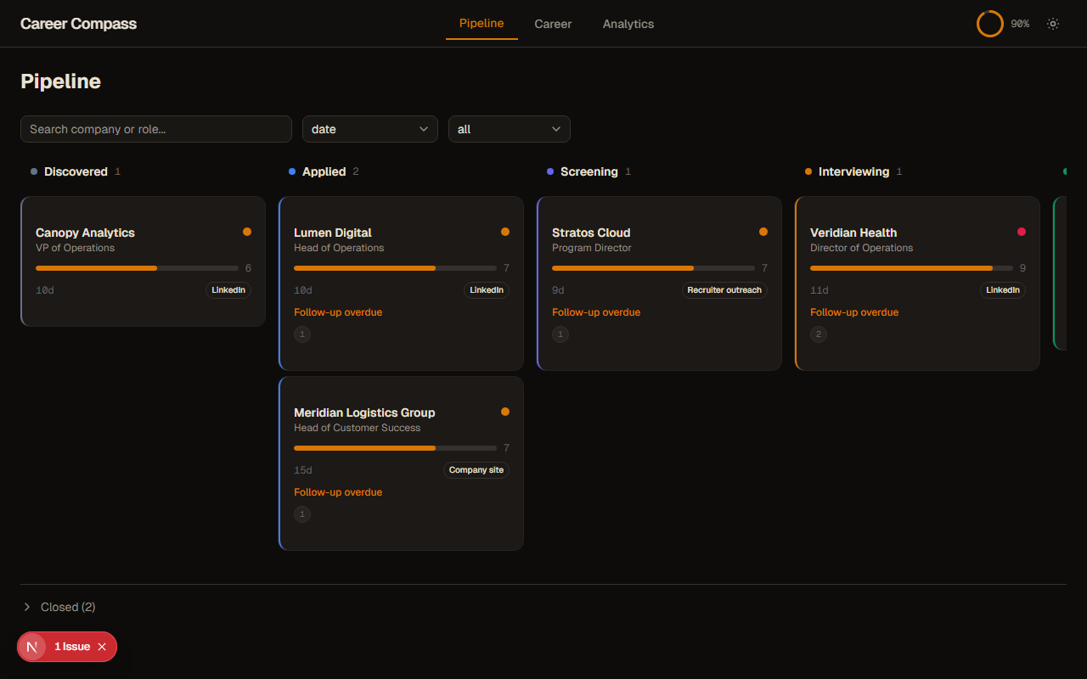Click the Canopy Analytics score bar
The width and height of the screenshot is (1087, 679).
(x=137, y=268)
